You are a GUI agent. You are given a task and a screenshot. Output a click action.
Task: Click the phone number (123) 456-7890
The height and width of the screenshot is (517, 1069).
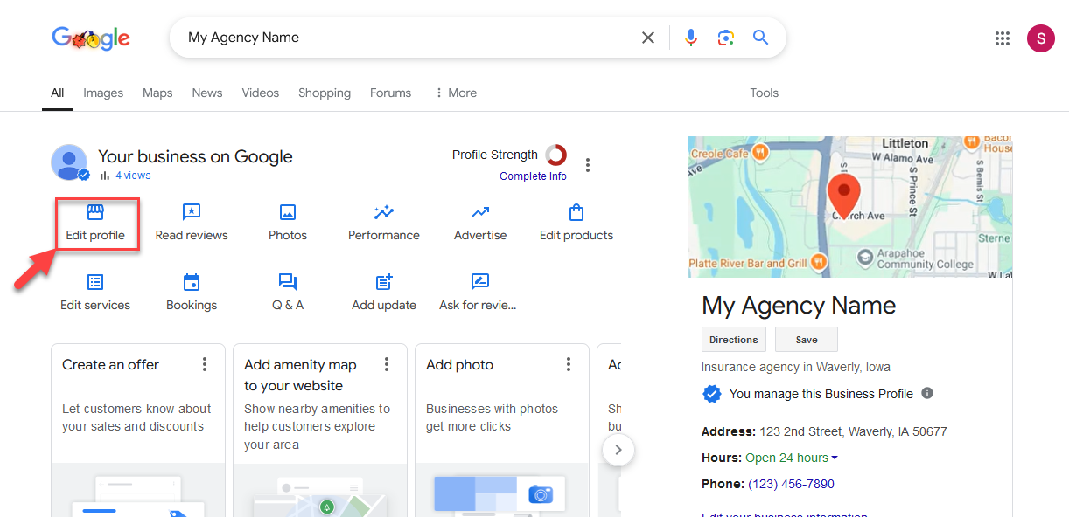791,484
